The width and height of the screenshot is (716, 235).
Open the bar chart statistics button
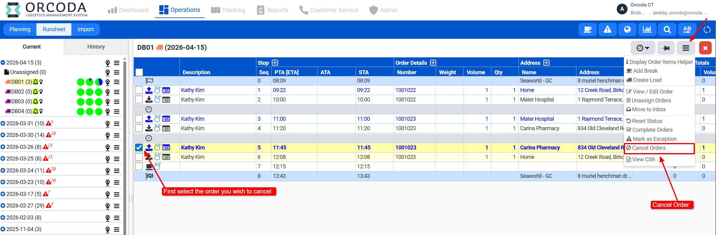pos(647,30)
